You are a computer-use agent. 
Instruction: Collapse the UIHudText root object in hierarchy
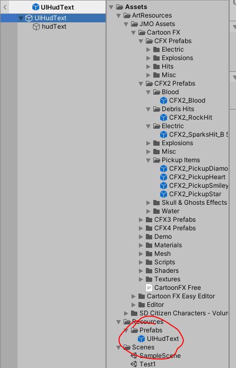pyautogui.click(x=21, y=18)
